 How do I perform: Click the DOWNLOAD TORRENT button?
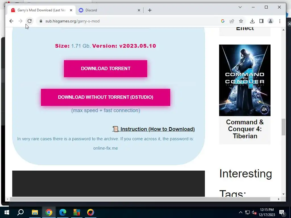coord(105,69)
